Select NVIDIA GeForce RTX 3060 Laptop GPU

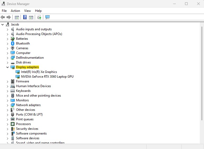[x=47, y=77]
